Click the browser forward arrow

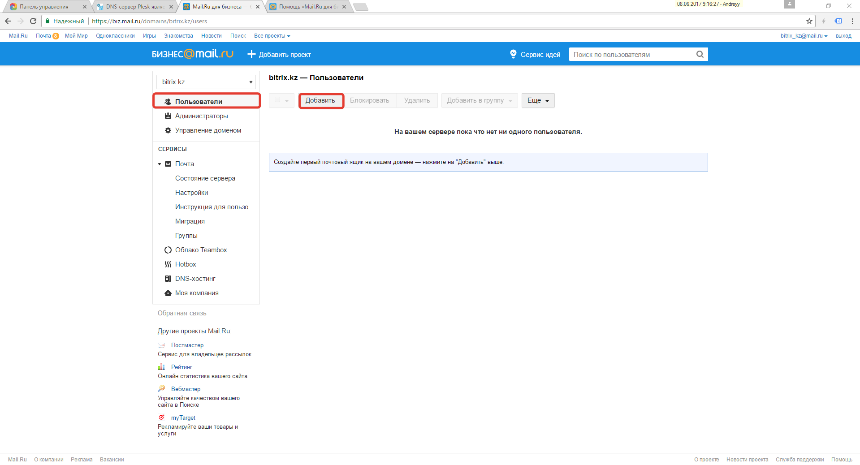[x=21, y=21]
